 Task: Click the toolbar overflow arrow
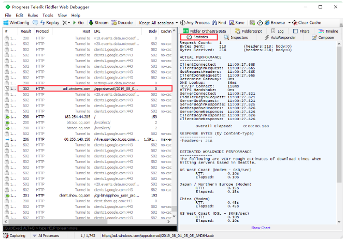point(341,25)
